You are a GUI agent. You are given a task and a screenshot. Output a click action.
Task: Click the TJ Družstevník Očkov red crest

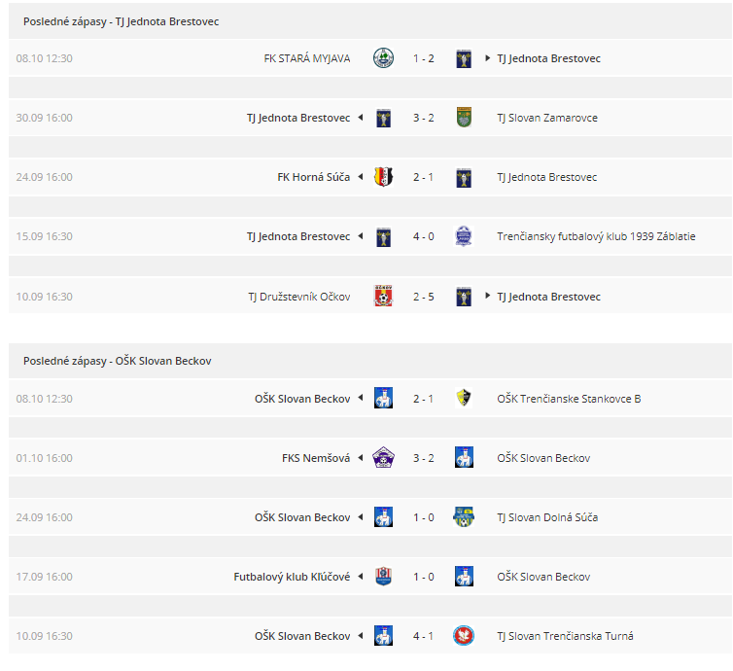point(383,296)
